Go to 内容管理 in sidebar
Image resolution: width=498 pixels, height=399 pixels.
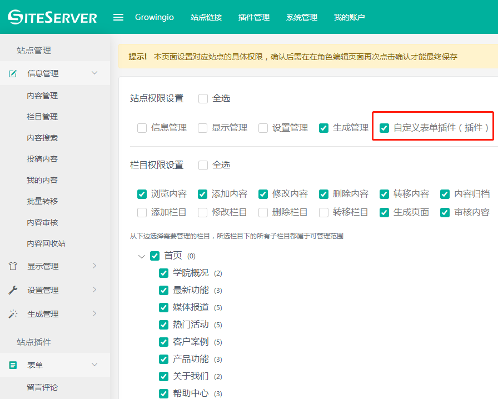coord(42,96)
